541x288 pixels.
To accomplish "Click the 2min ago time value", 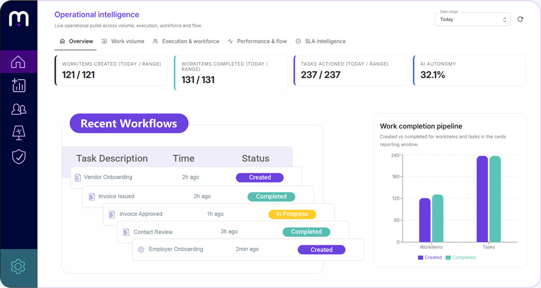I will coord(247,249).
